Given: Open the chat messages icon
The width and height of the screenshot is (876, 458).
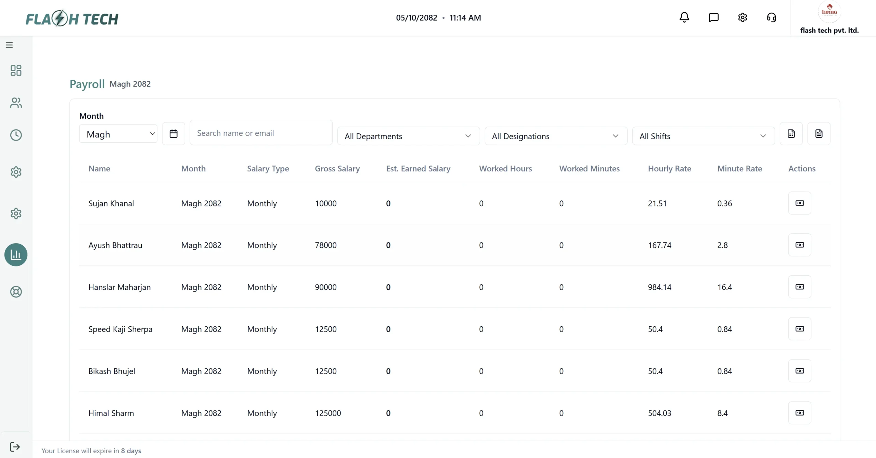Looking at the screenshot, I should 713,17.
